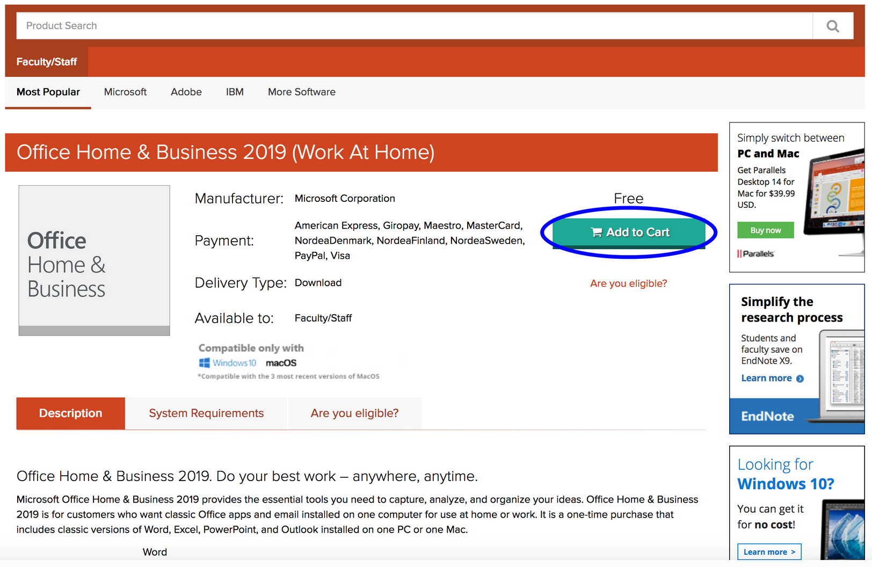This screenshot has width=872, height=567.
Task: Click Learn more in the EndNote ad
Action: point(772,379)
